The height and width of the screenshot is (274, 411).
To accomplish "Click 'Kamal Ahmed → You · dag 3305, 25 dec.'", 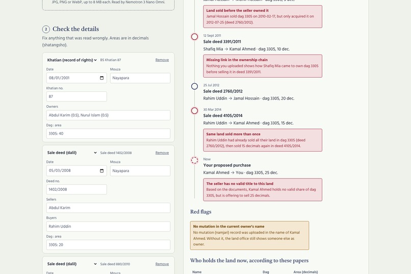I will pos(241,172).
